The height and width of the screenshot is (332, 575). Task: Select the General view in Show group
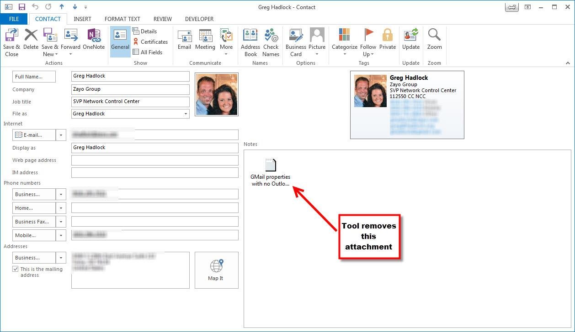click(120, 41)
